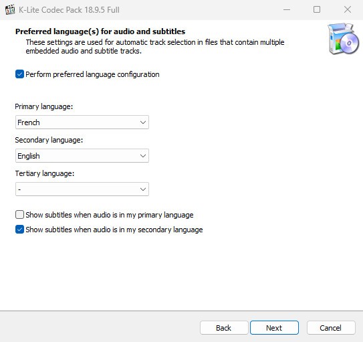Click the Primary language dropdown chevron
This screenshot has width=363, height=342.
[143, 122]
